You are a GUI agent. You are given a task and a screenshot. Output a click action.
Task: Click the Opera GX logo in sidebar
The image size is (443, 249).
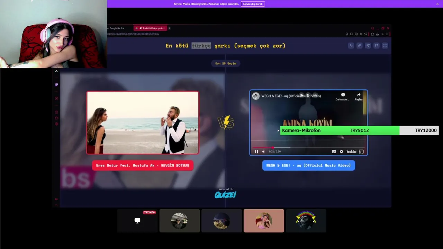[56, 71]
